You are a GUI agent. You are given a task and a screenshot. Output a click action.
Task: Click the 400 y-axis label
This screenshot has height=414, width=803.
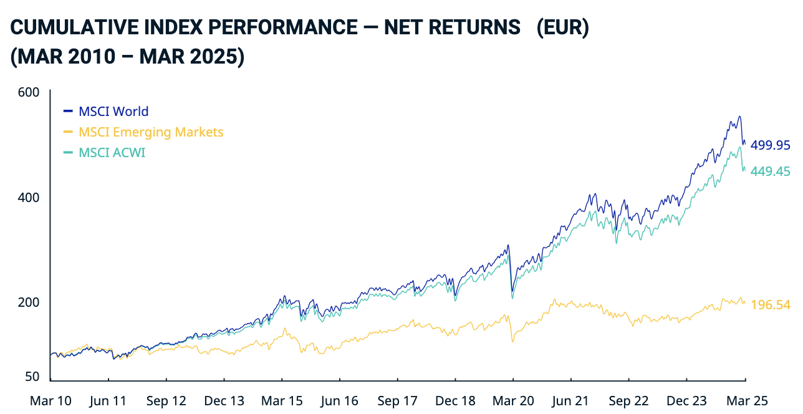(30, 198)
